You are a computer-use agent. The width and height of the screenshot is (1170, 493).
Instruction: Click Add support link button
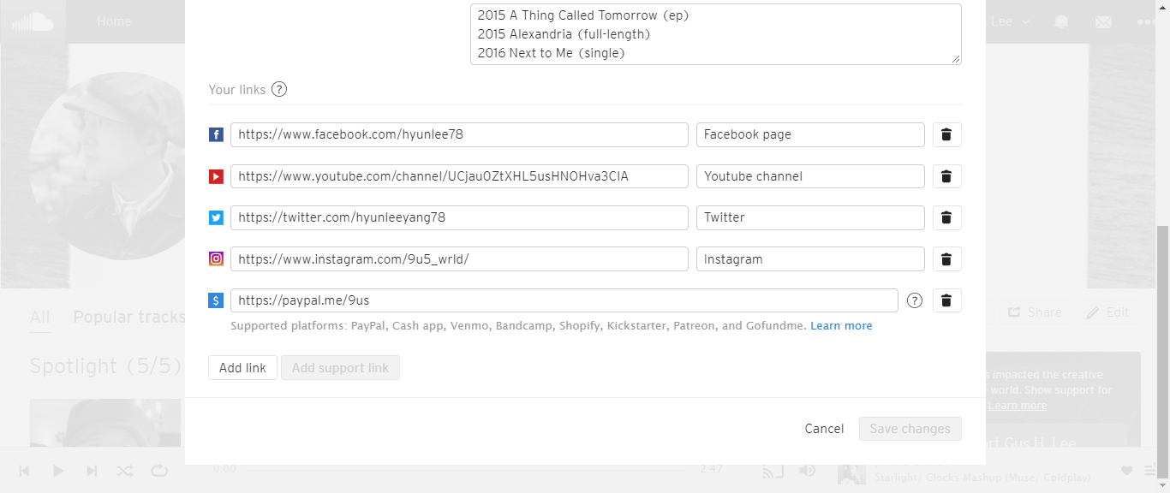coord(340,368)
